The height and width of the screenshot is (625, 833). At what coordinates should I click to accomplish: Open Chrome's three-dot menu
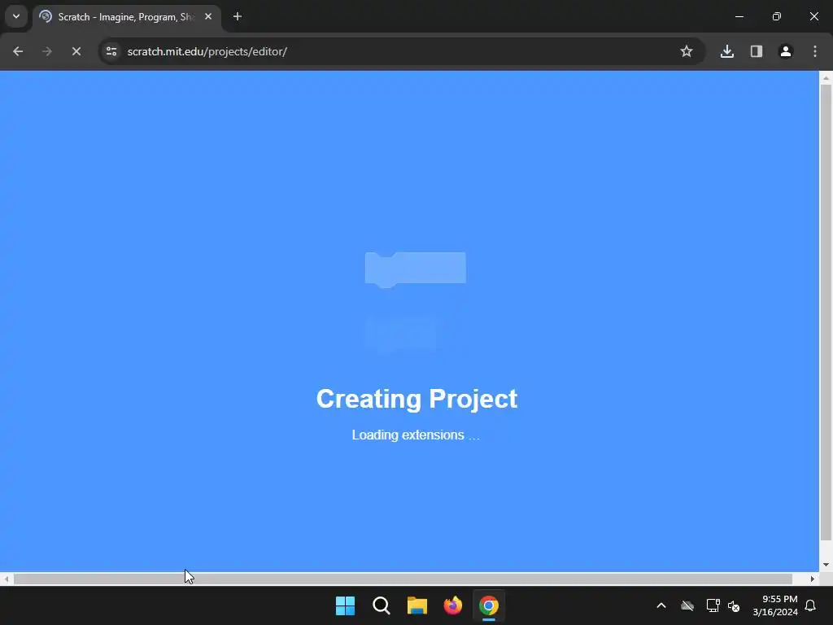[815, 51]
